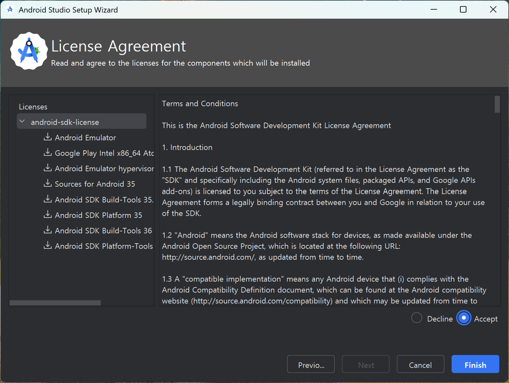Click the download icon beside Android Emulator hypervisor
The image size is (509, 383).
click(x=48, y=168)
